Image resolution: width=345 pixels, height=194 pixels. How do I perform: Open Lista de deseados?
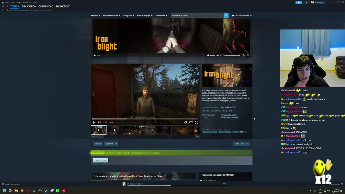pyautogui.click(x=242, y=16)
